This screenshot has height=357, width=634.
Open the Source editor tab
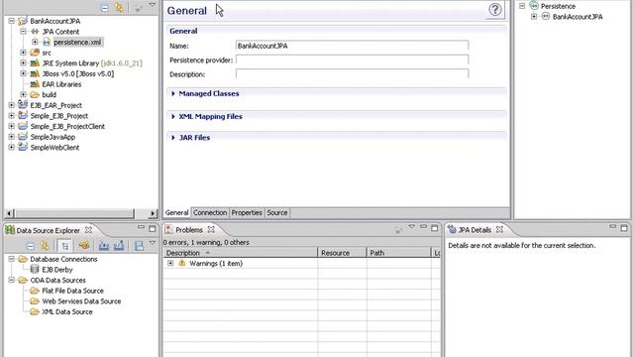pyautogui.click(x=277, y=212)
